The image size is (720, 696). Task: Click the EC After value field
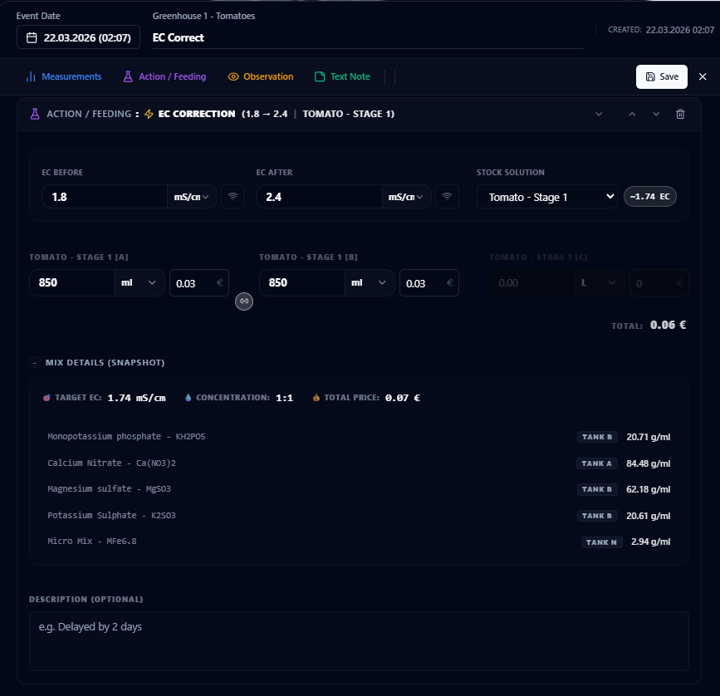tap(320, 197)
